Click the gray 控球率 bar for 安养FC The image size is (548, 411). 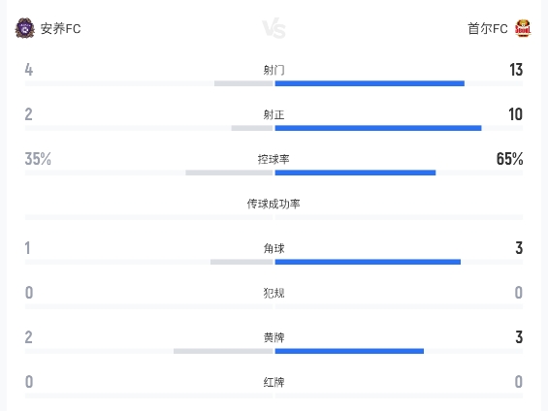229,173
